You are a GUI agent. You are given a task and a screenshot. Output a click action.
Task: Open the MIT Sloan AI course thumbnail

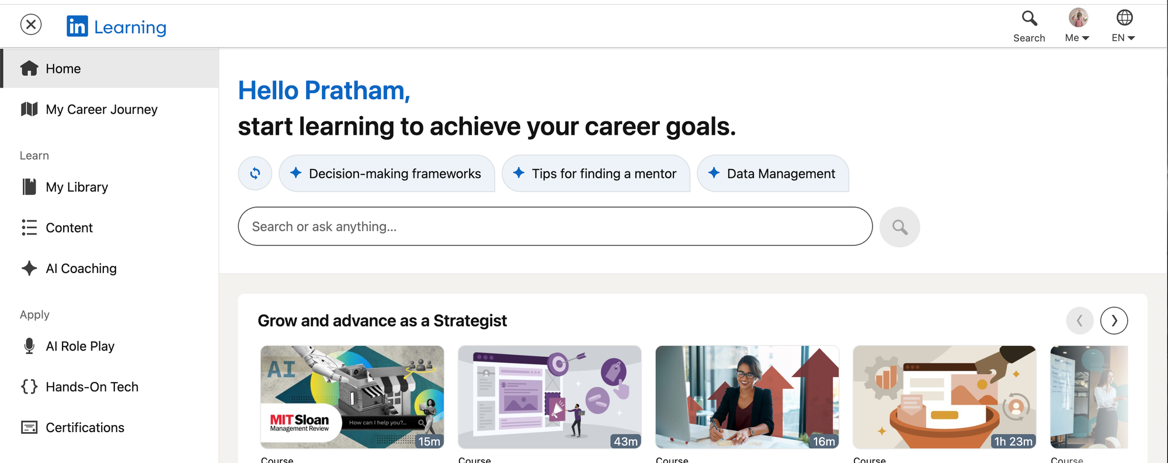point(352,397)
